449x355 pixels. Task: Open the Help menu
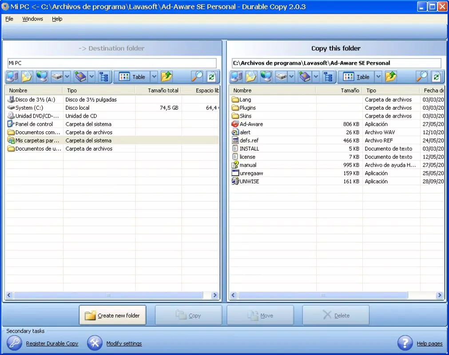click(57, 19)
